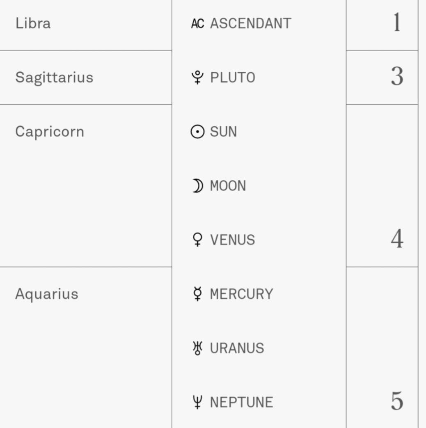The height and width of the screenshot is (428, 426).
Task: Click house number 3
Action: (x=396, y=77)
